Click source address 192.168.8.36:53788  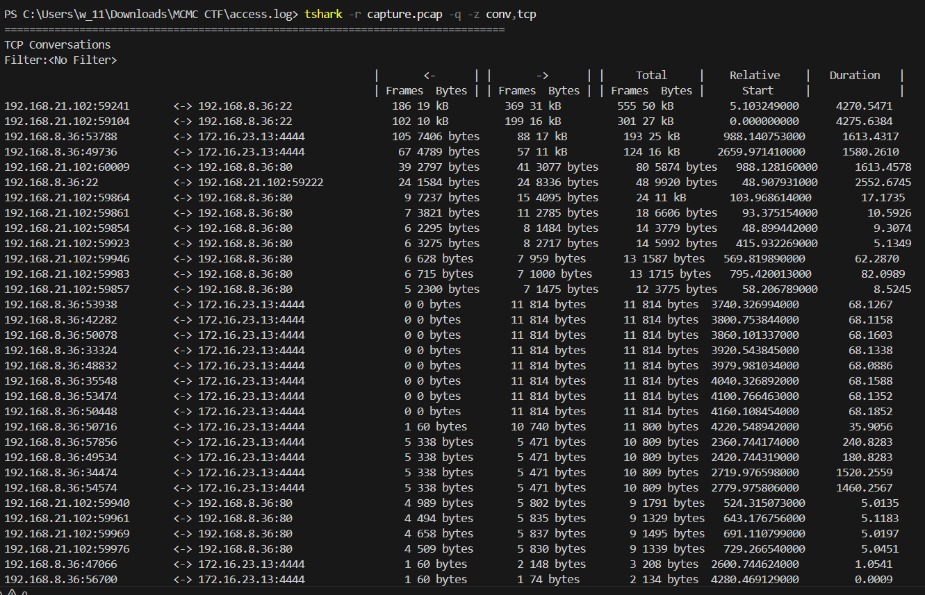(60, 136)
